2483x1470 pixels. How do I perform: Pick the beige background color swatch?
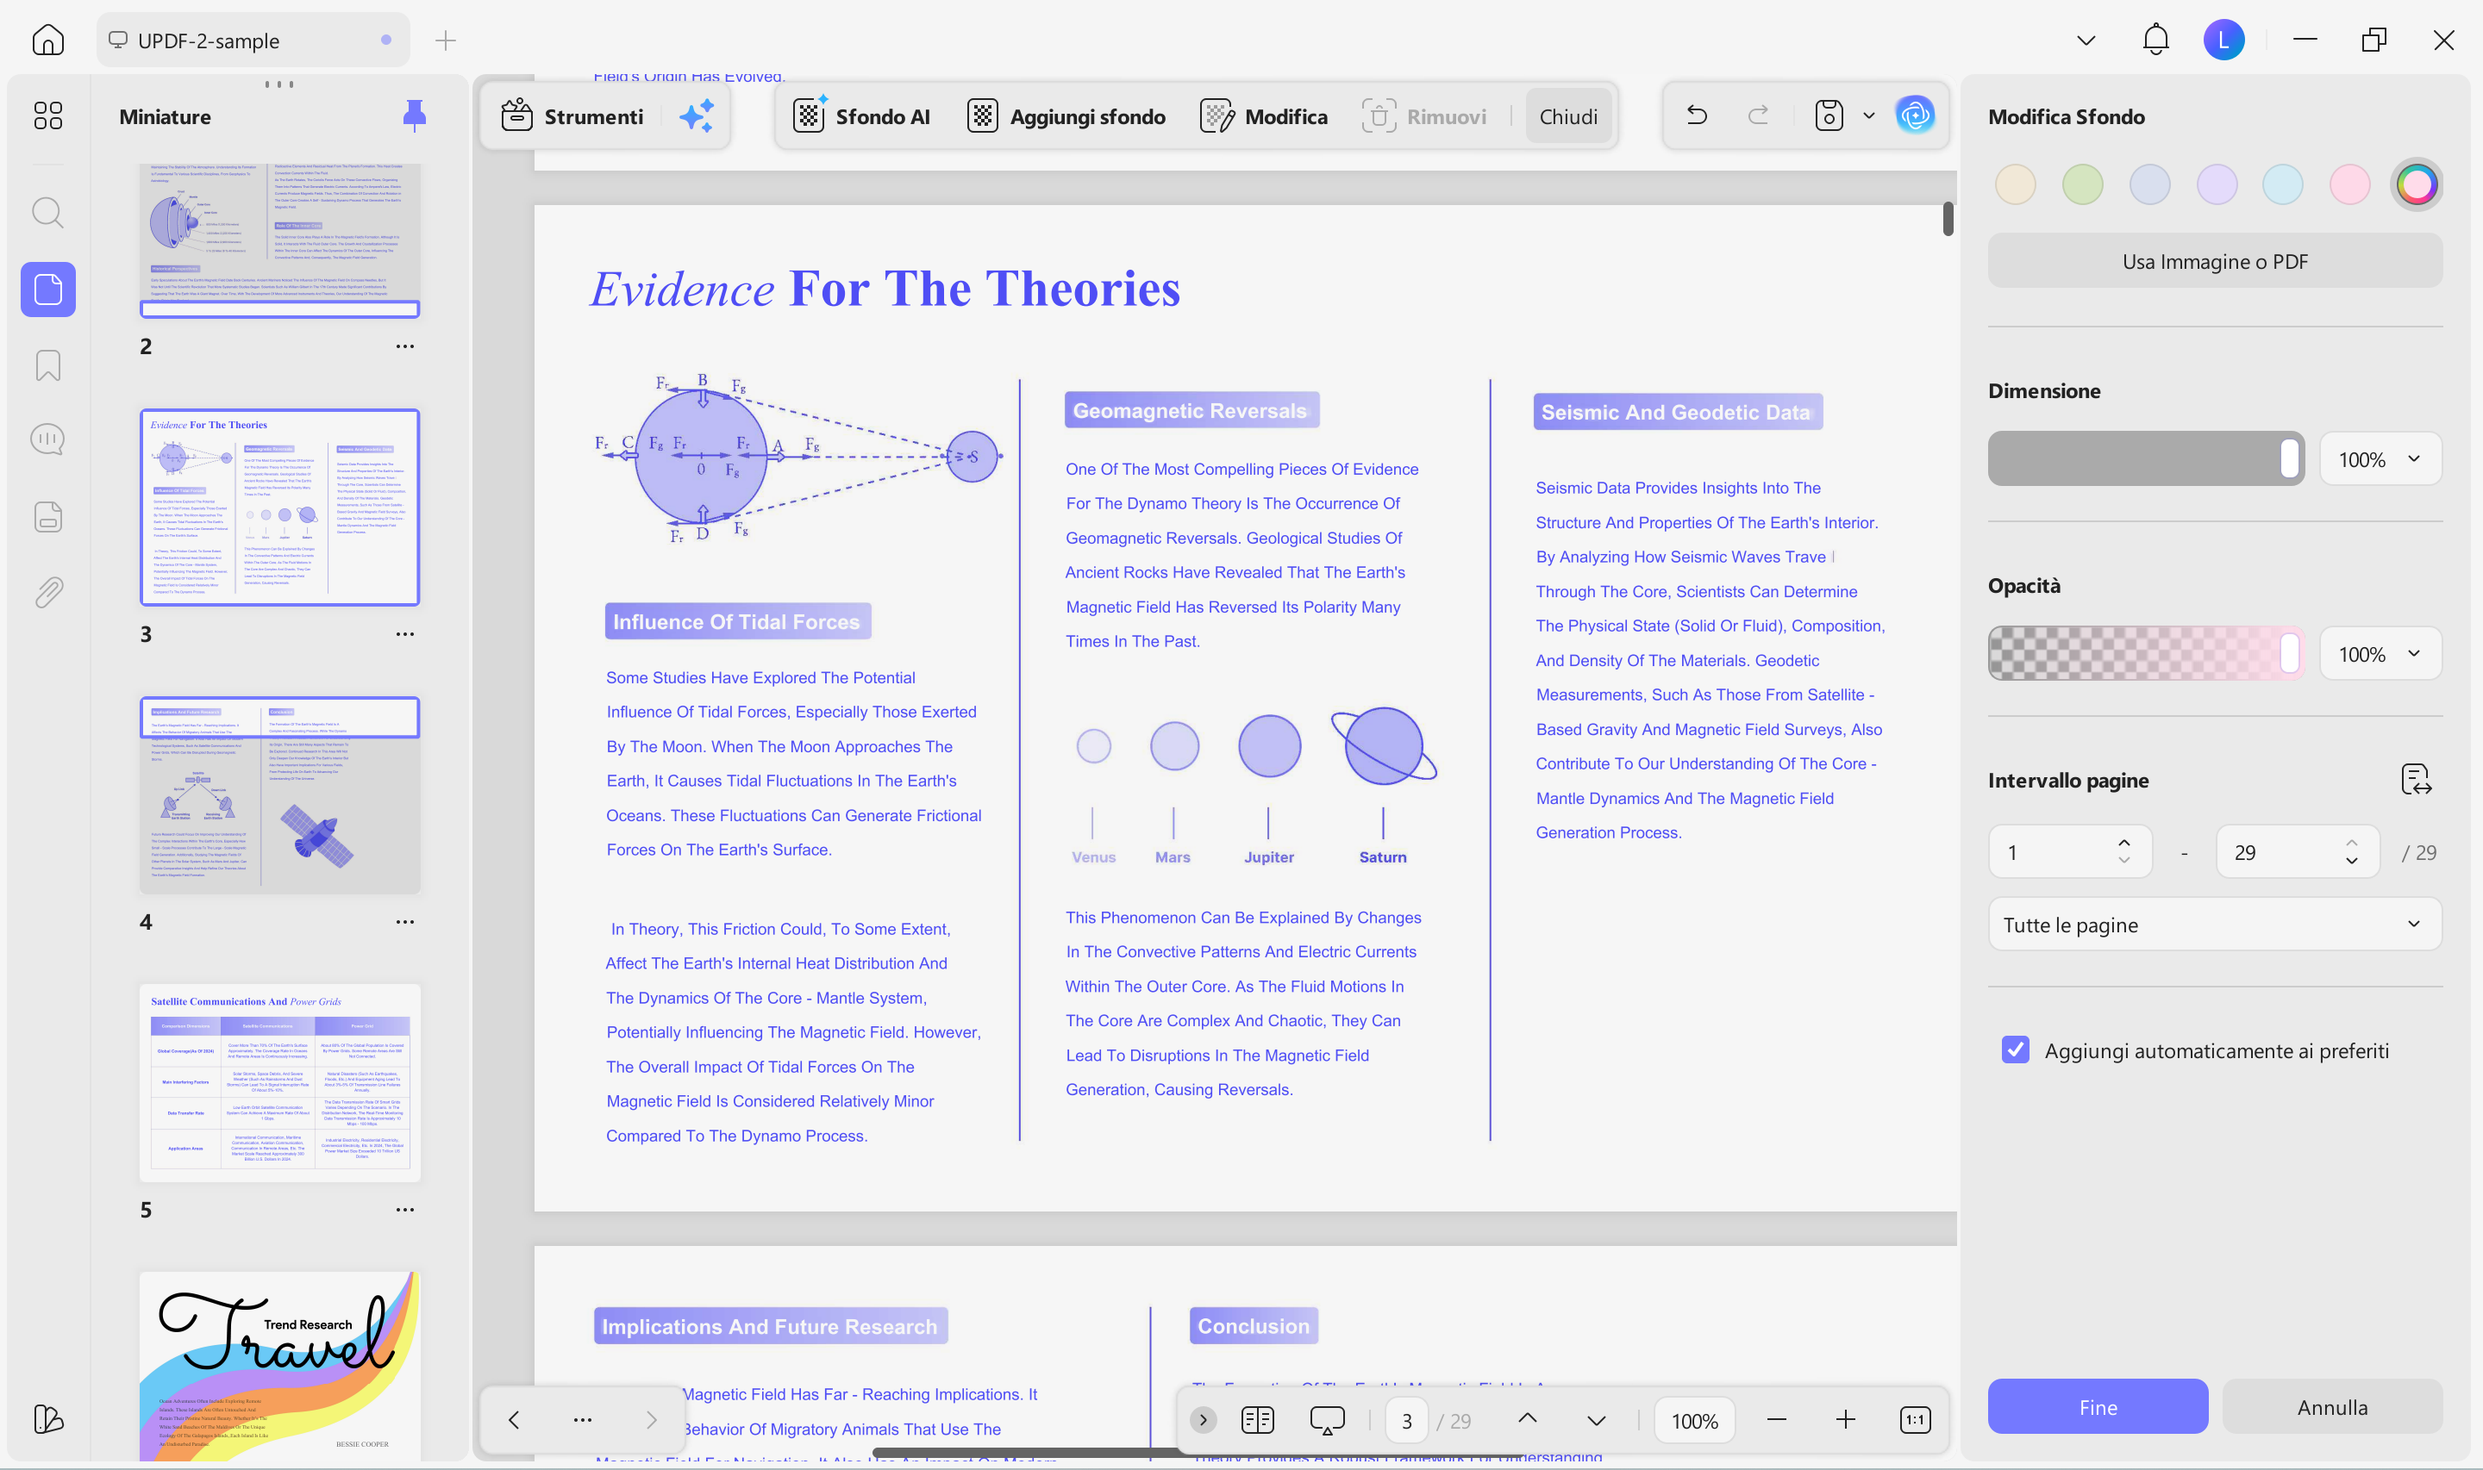pos(2014,184)
